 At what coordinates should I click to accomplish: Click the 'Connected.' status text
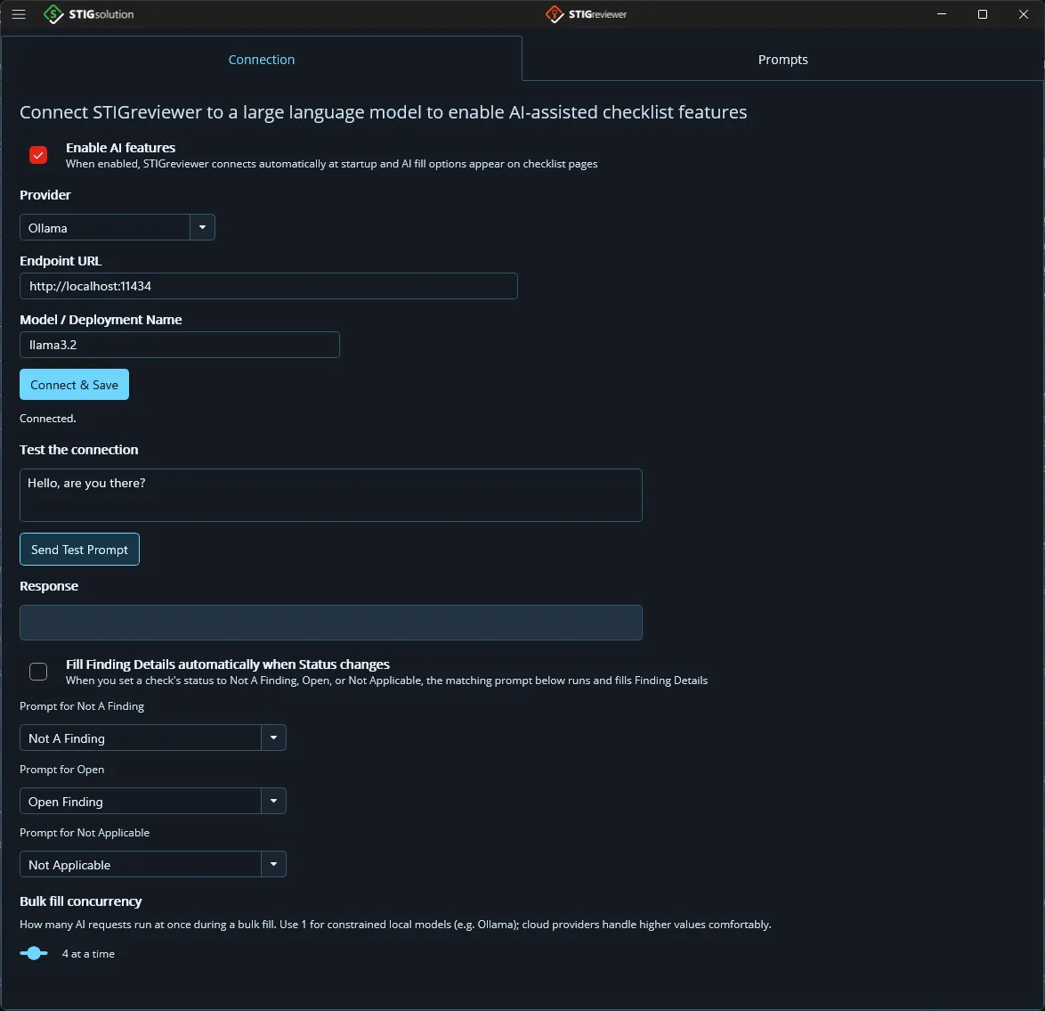point(48,419)
